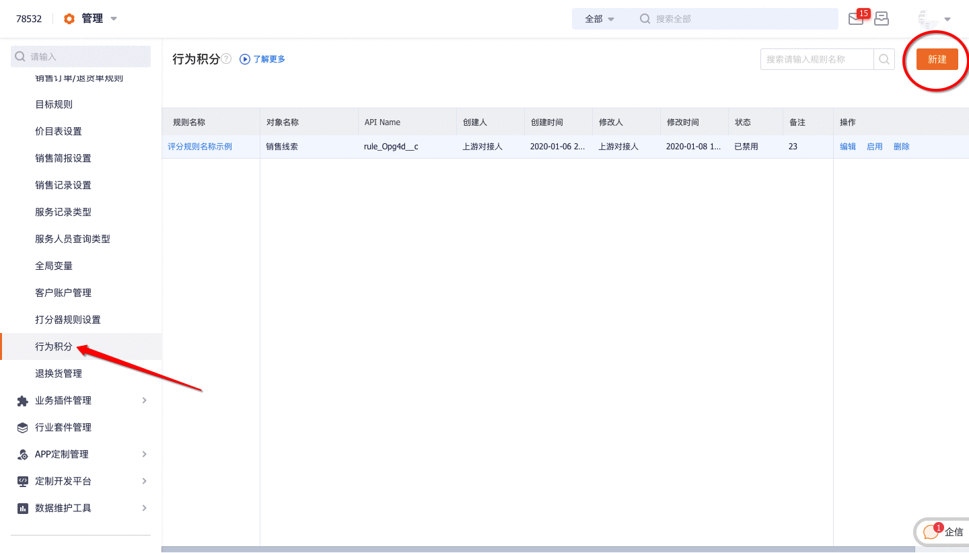Click the play icon beside 了解更多
This screenshot has width=969, height=553.
click(x=245, y=59)
